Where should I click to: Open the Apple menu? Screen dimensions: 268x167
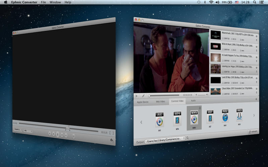click(6, 2)
